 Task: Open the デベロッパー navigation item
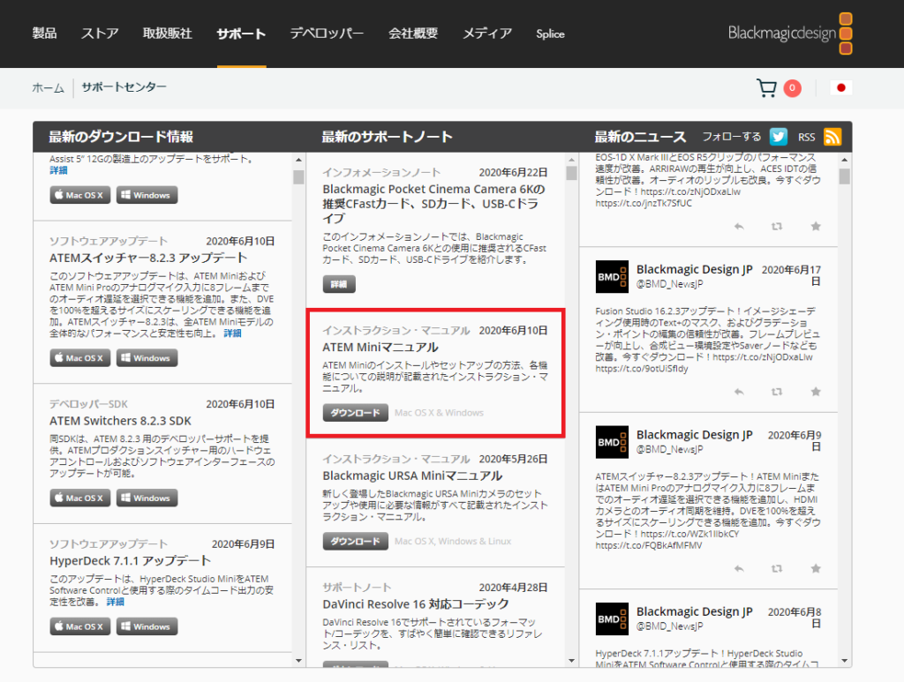(327, 34)
